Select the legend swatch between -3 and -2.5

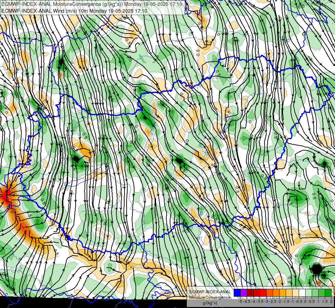click(x=270, y=293)
